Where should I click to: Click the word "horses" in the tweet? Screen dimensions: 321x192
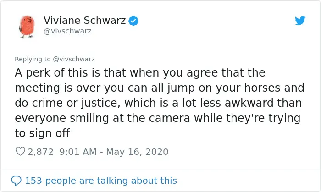(x=262, y=88)
